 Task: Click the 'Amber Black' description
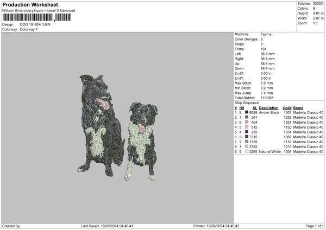click(x=269, y=112)
